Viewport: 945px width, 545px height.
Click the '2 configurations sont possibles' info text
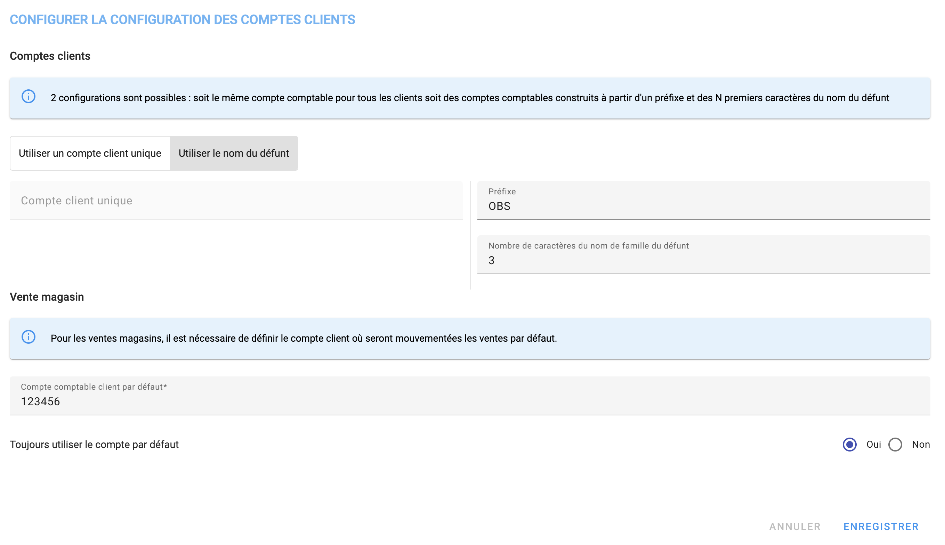point(470,98)
